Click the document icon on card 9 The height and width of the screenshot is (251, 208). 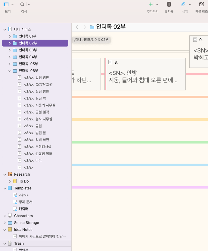coord(195,40)
